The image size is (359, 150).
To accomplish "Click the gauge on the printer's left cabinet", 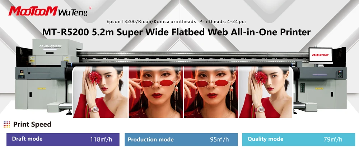I will (22, 72).
